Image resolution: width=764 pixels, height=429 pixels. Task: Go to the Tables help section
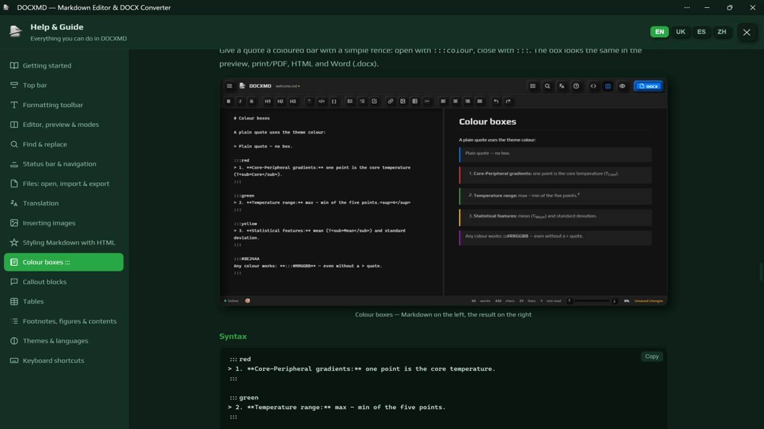63,301
